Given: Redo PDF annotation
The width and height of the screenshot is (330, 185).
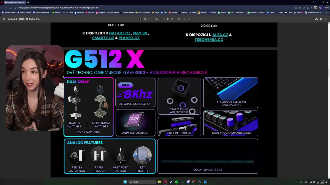Looking at the screenshot, I should pos(189,19).
